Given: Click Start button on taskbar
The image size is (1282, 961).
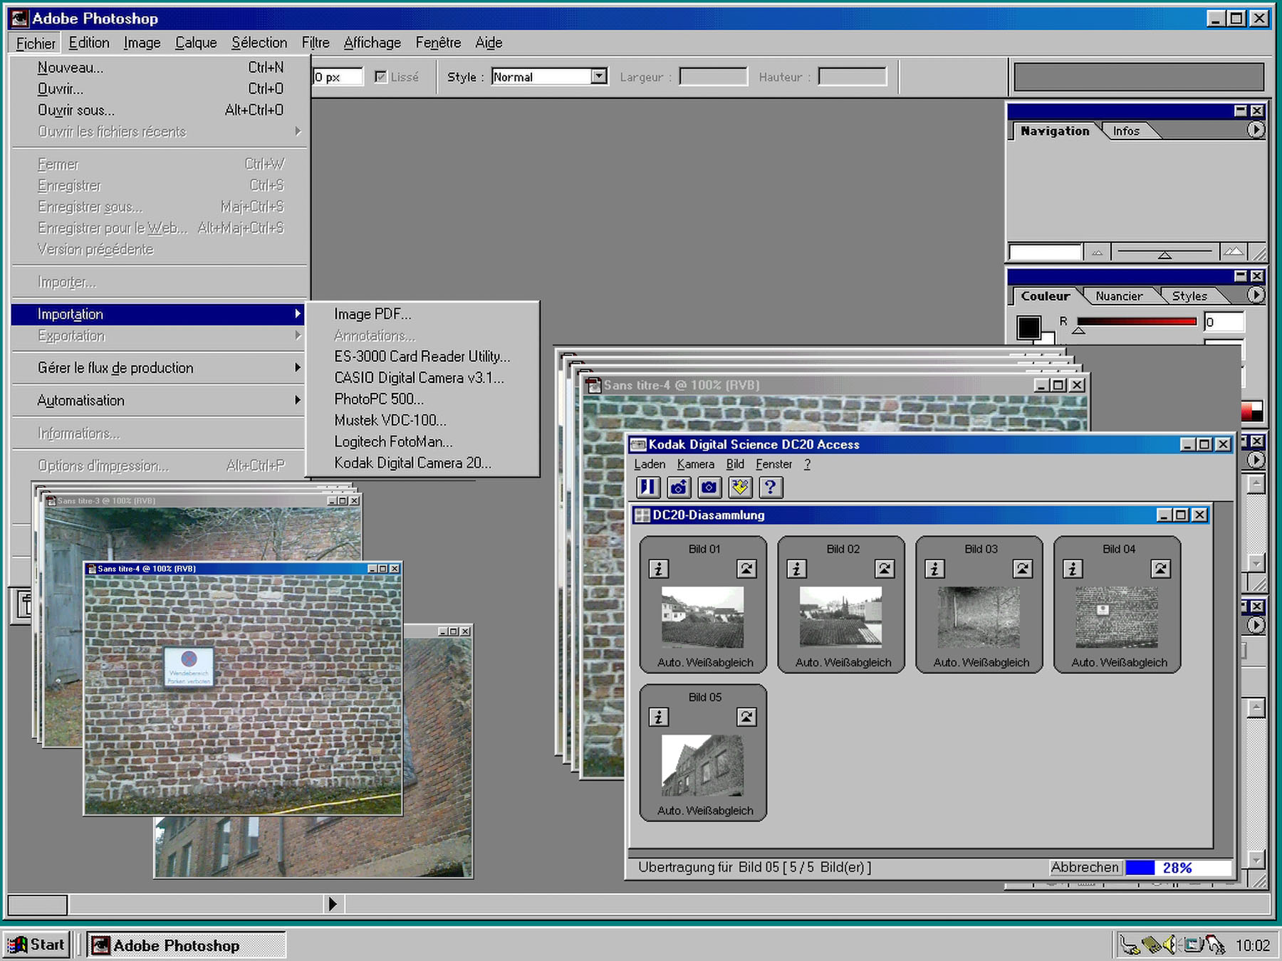Looking at the screenshot, I should click(36, 945).
